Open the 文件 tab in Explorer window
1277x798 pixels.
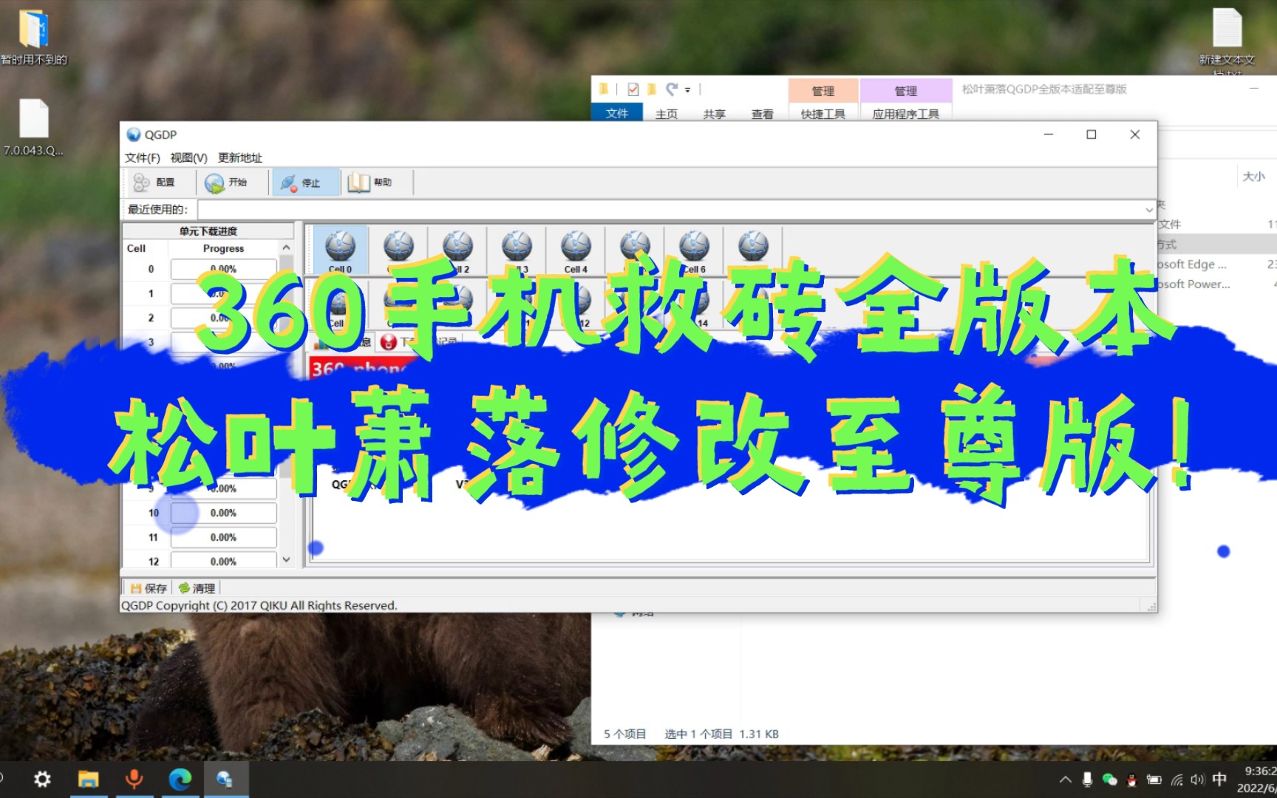(617, 113)
